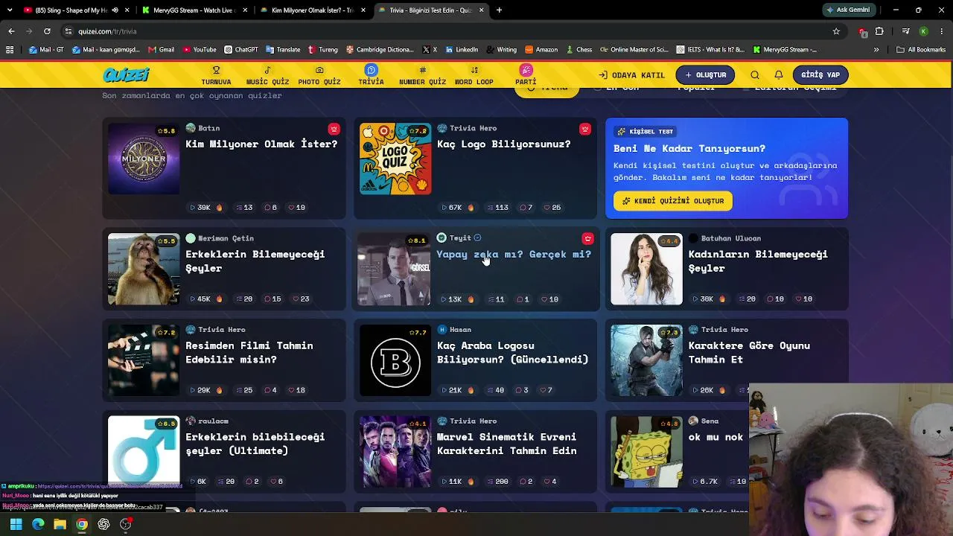Expand the hidden bookmarks overflow chevron
Viewport: 953px width, 536px height.
click(876, 50)
